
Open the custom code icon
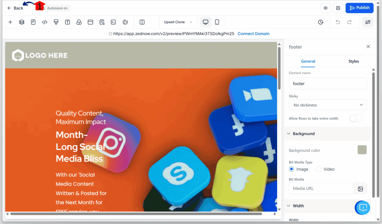coord(45,22)
